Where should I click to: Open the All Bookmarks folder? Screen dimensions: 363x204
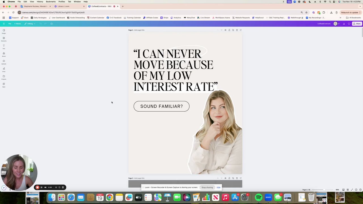pyautogui.click(x=353, y=18)
